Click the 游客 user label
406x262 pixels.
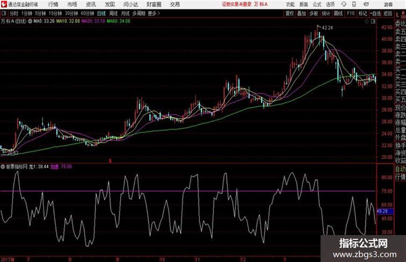pos(388,4)
